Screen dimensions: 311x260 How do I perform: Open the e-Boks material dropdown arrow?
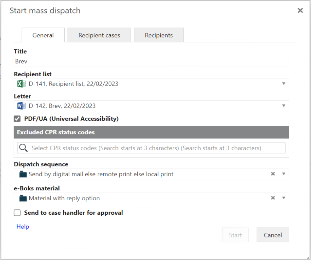283,198
